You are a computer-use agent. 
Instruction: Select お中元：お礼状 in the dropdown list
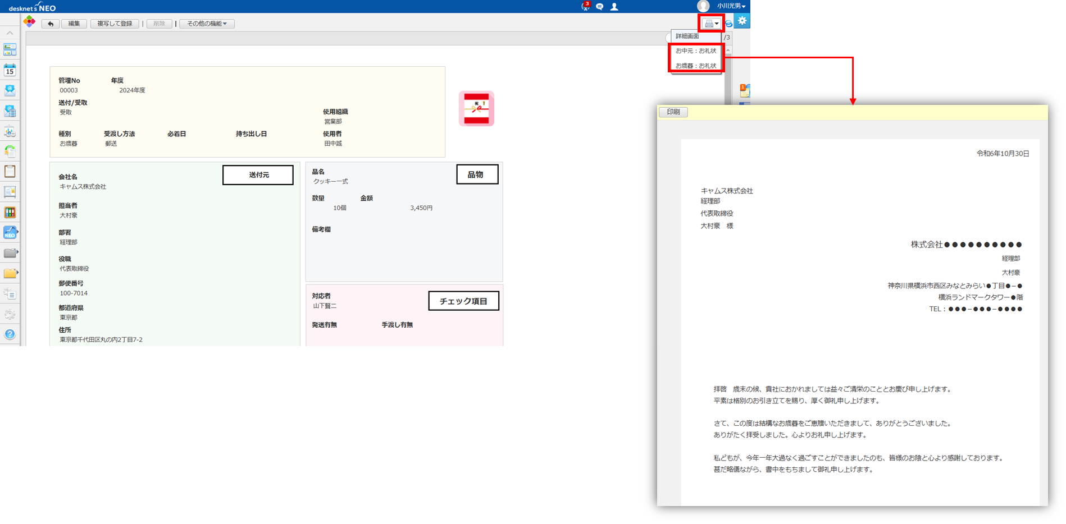point(695,50)
